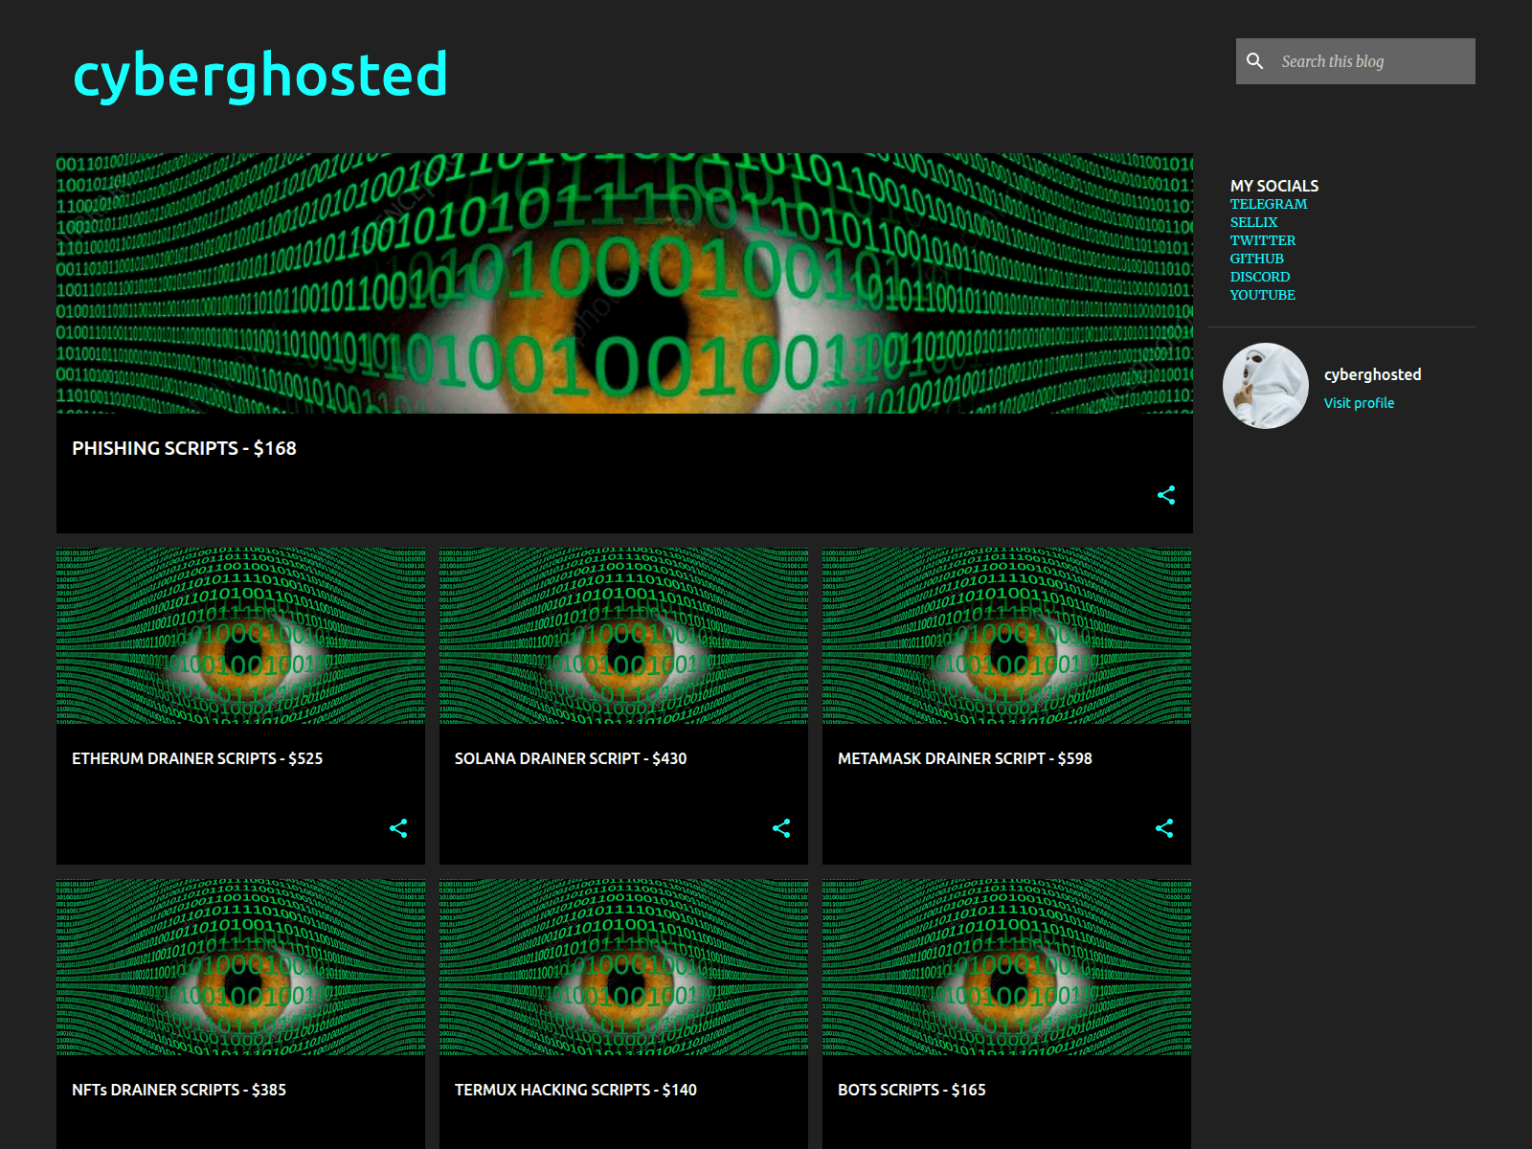This screenshot has height=1149, width=1532.
Task: Open the Solana Drainer Script - $430 title
Action: click(x=571, y=758)
